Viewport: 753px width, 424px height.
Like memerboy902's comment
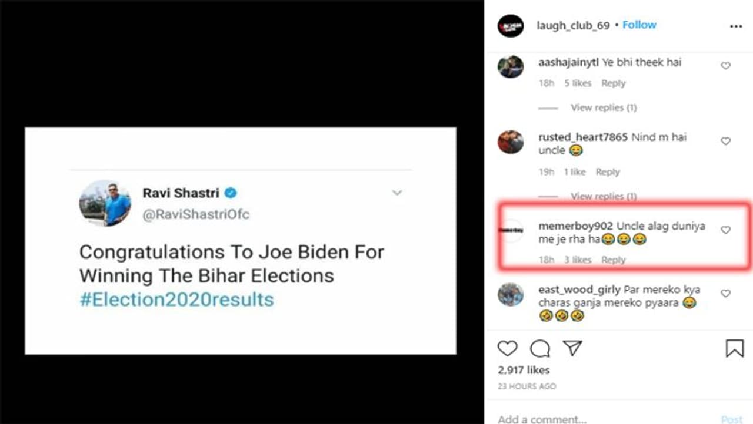(725, 230)
